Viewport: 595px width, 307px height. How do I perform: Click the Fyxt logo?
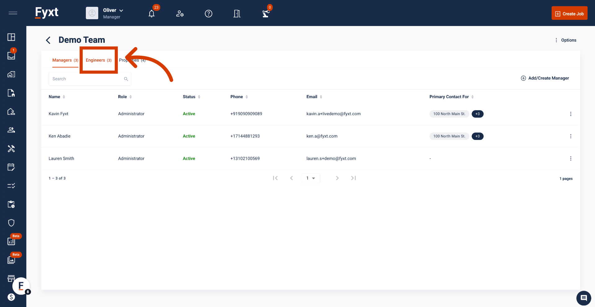[x=46, y=13]
